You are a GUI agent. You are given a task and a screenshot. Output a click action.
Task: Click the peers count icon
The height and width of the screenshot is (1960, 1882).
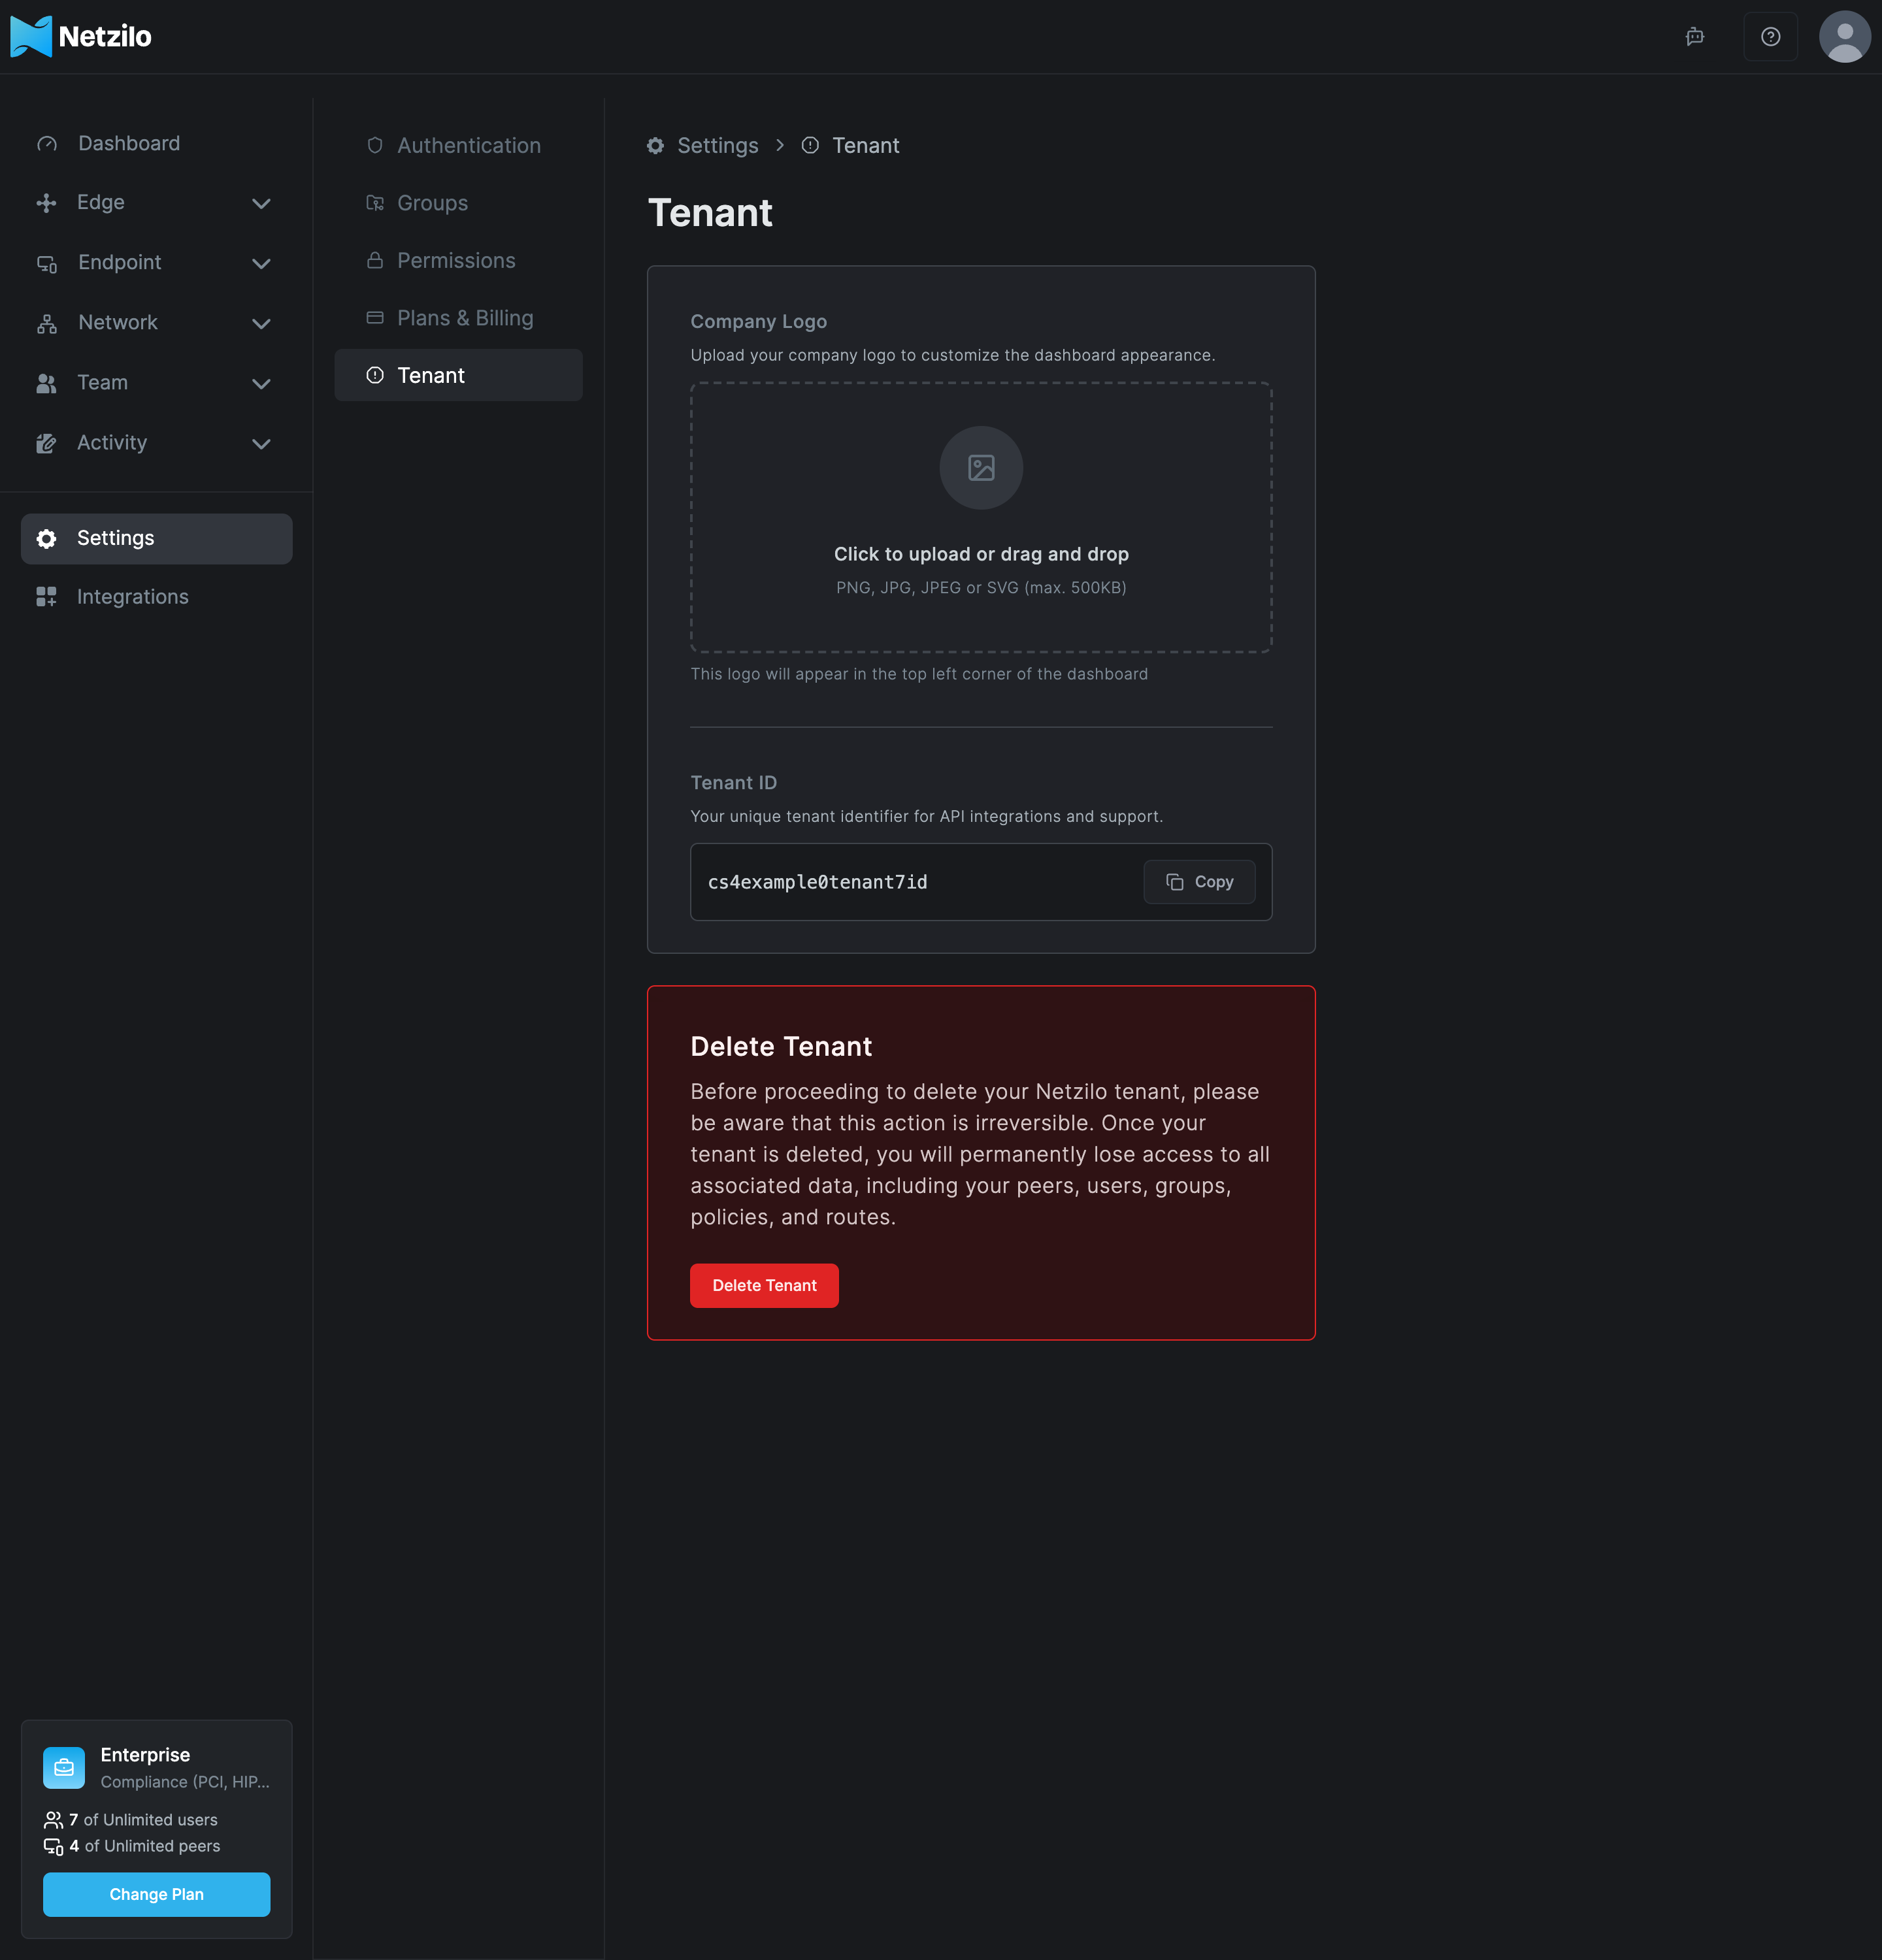click(x=53, y=1846)
